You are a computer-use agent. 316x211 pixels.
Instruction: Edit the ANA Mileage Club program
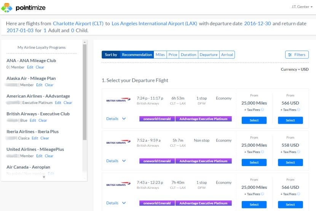[x=30, y=67]
